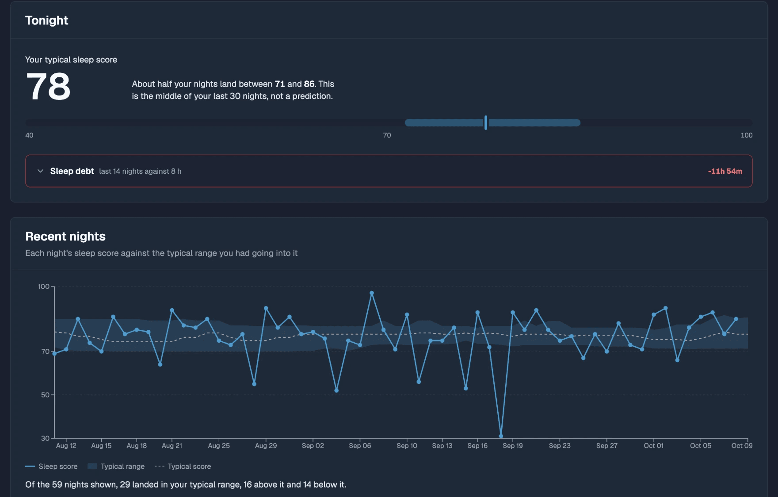The image size is (778, 497).
Task: Click the Typical range legend swatch
Action: [x=92, y=466]
